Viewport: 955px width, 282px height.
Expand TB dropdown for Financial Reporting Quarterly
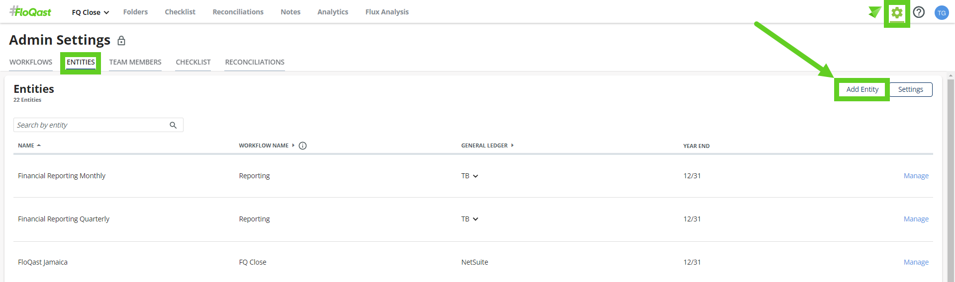coord(470,219)
